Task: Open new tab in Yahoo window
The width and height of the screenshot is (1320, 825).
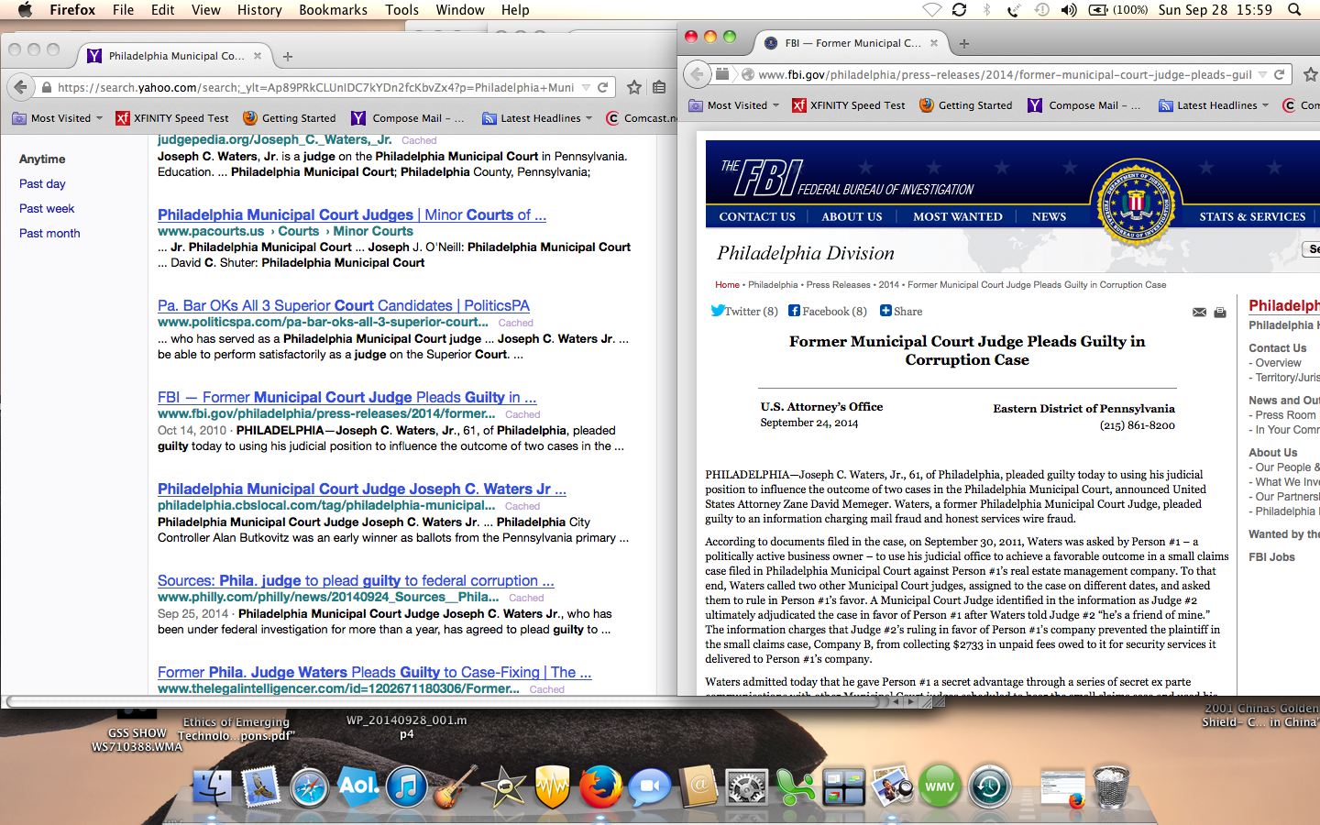Action: tap(288, 56)
